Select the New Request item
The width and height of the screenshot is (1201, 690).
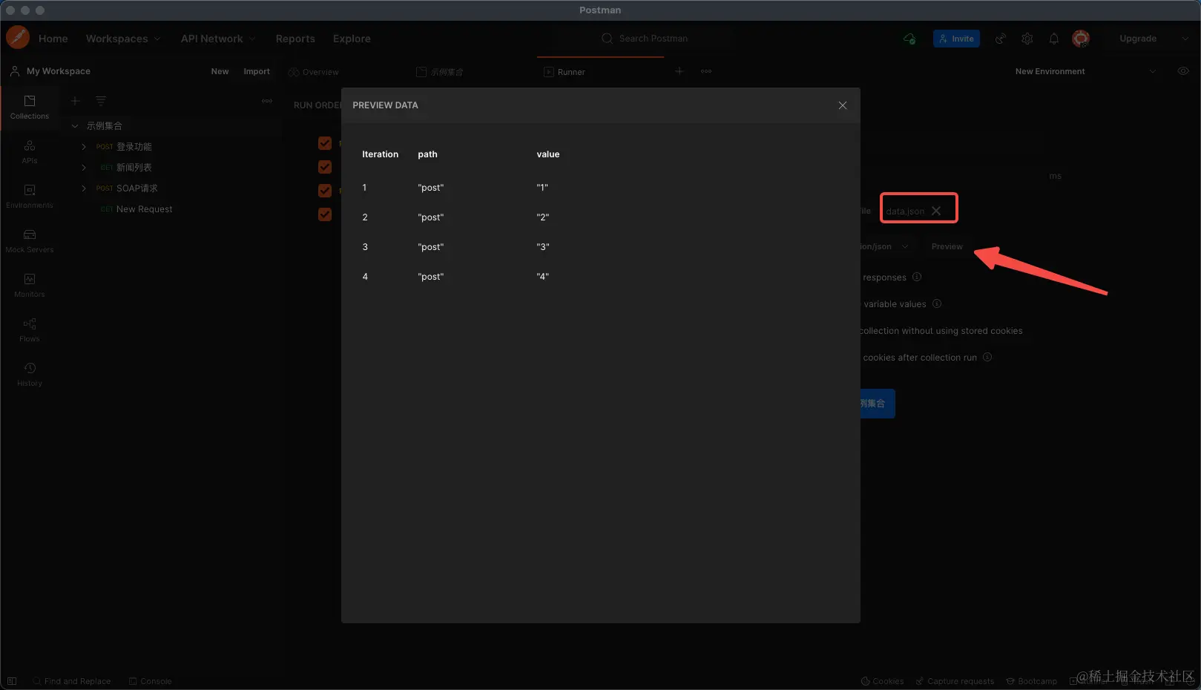(x=144, y=209)
